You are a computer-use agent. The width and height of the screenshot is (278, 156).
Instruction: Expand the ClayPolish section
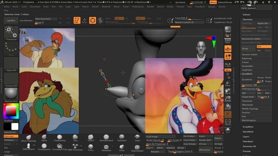tap(247, 70)
